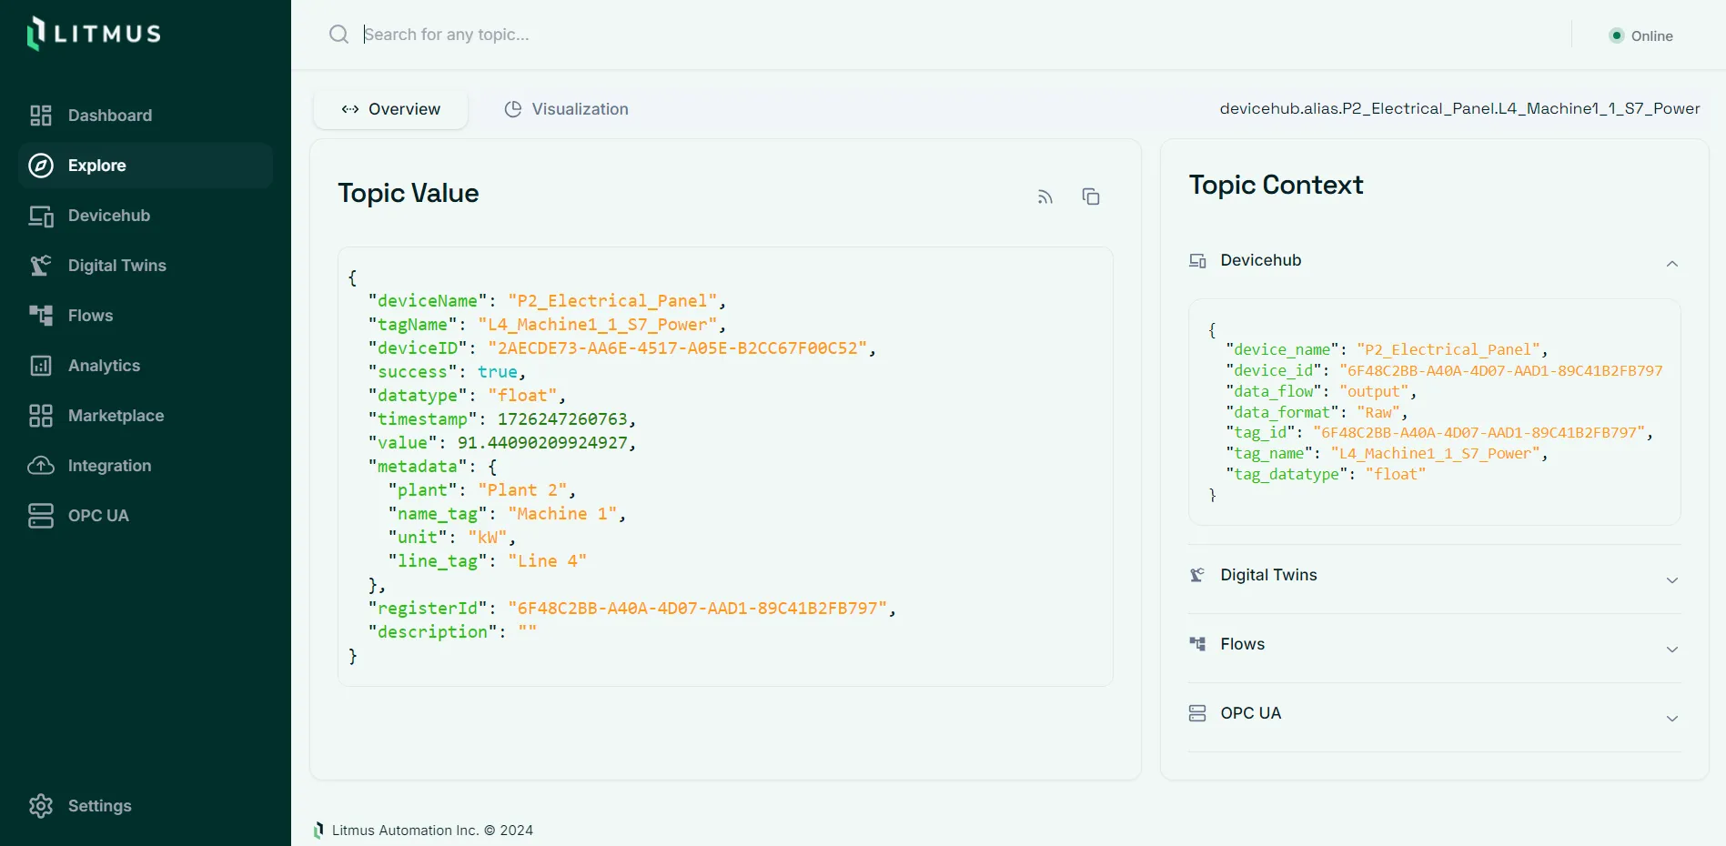
Task: Click the Analytics chart icon
Action: [41, 366]
